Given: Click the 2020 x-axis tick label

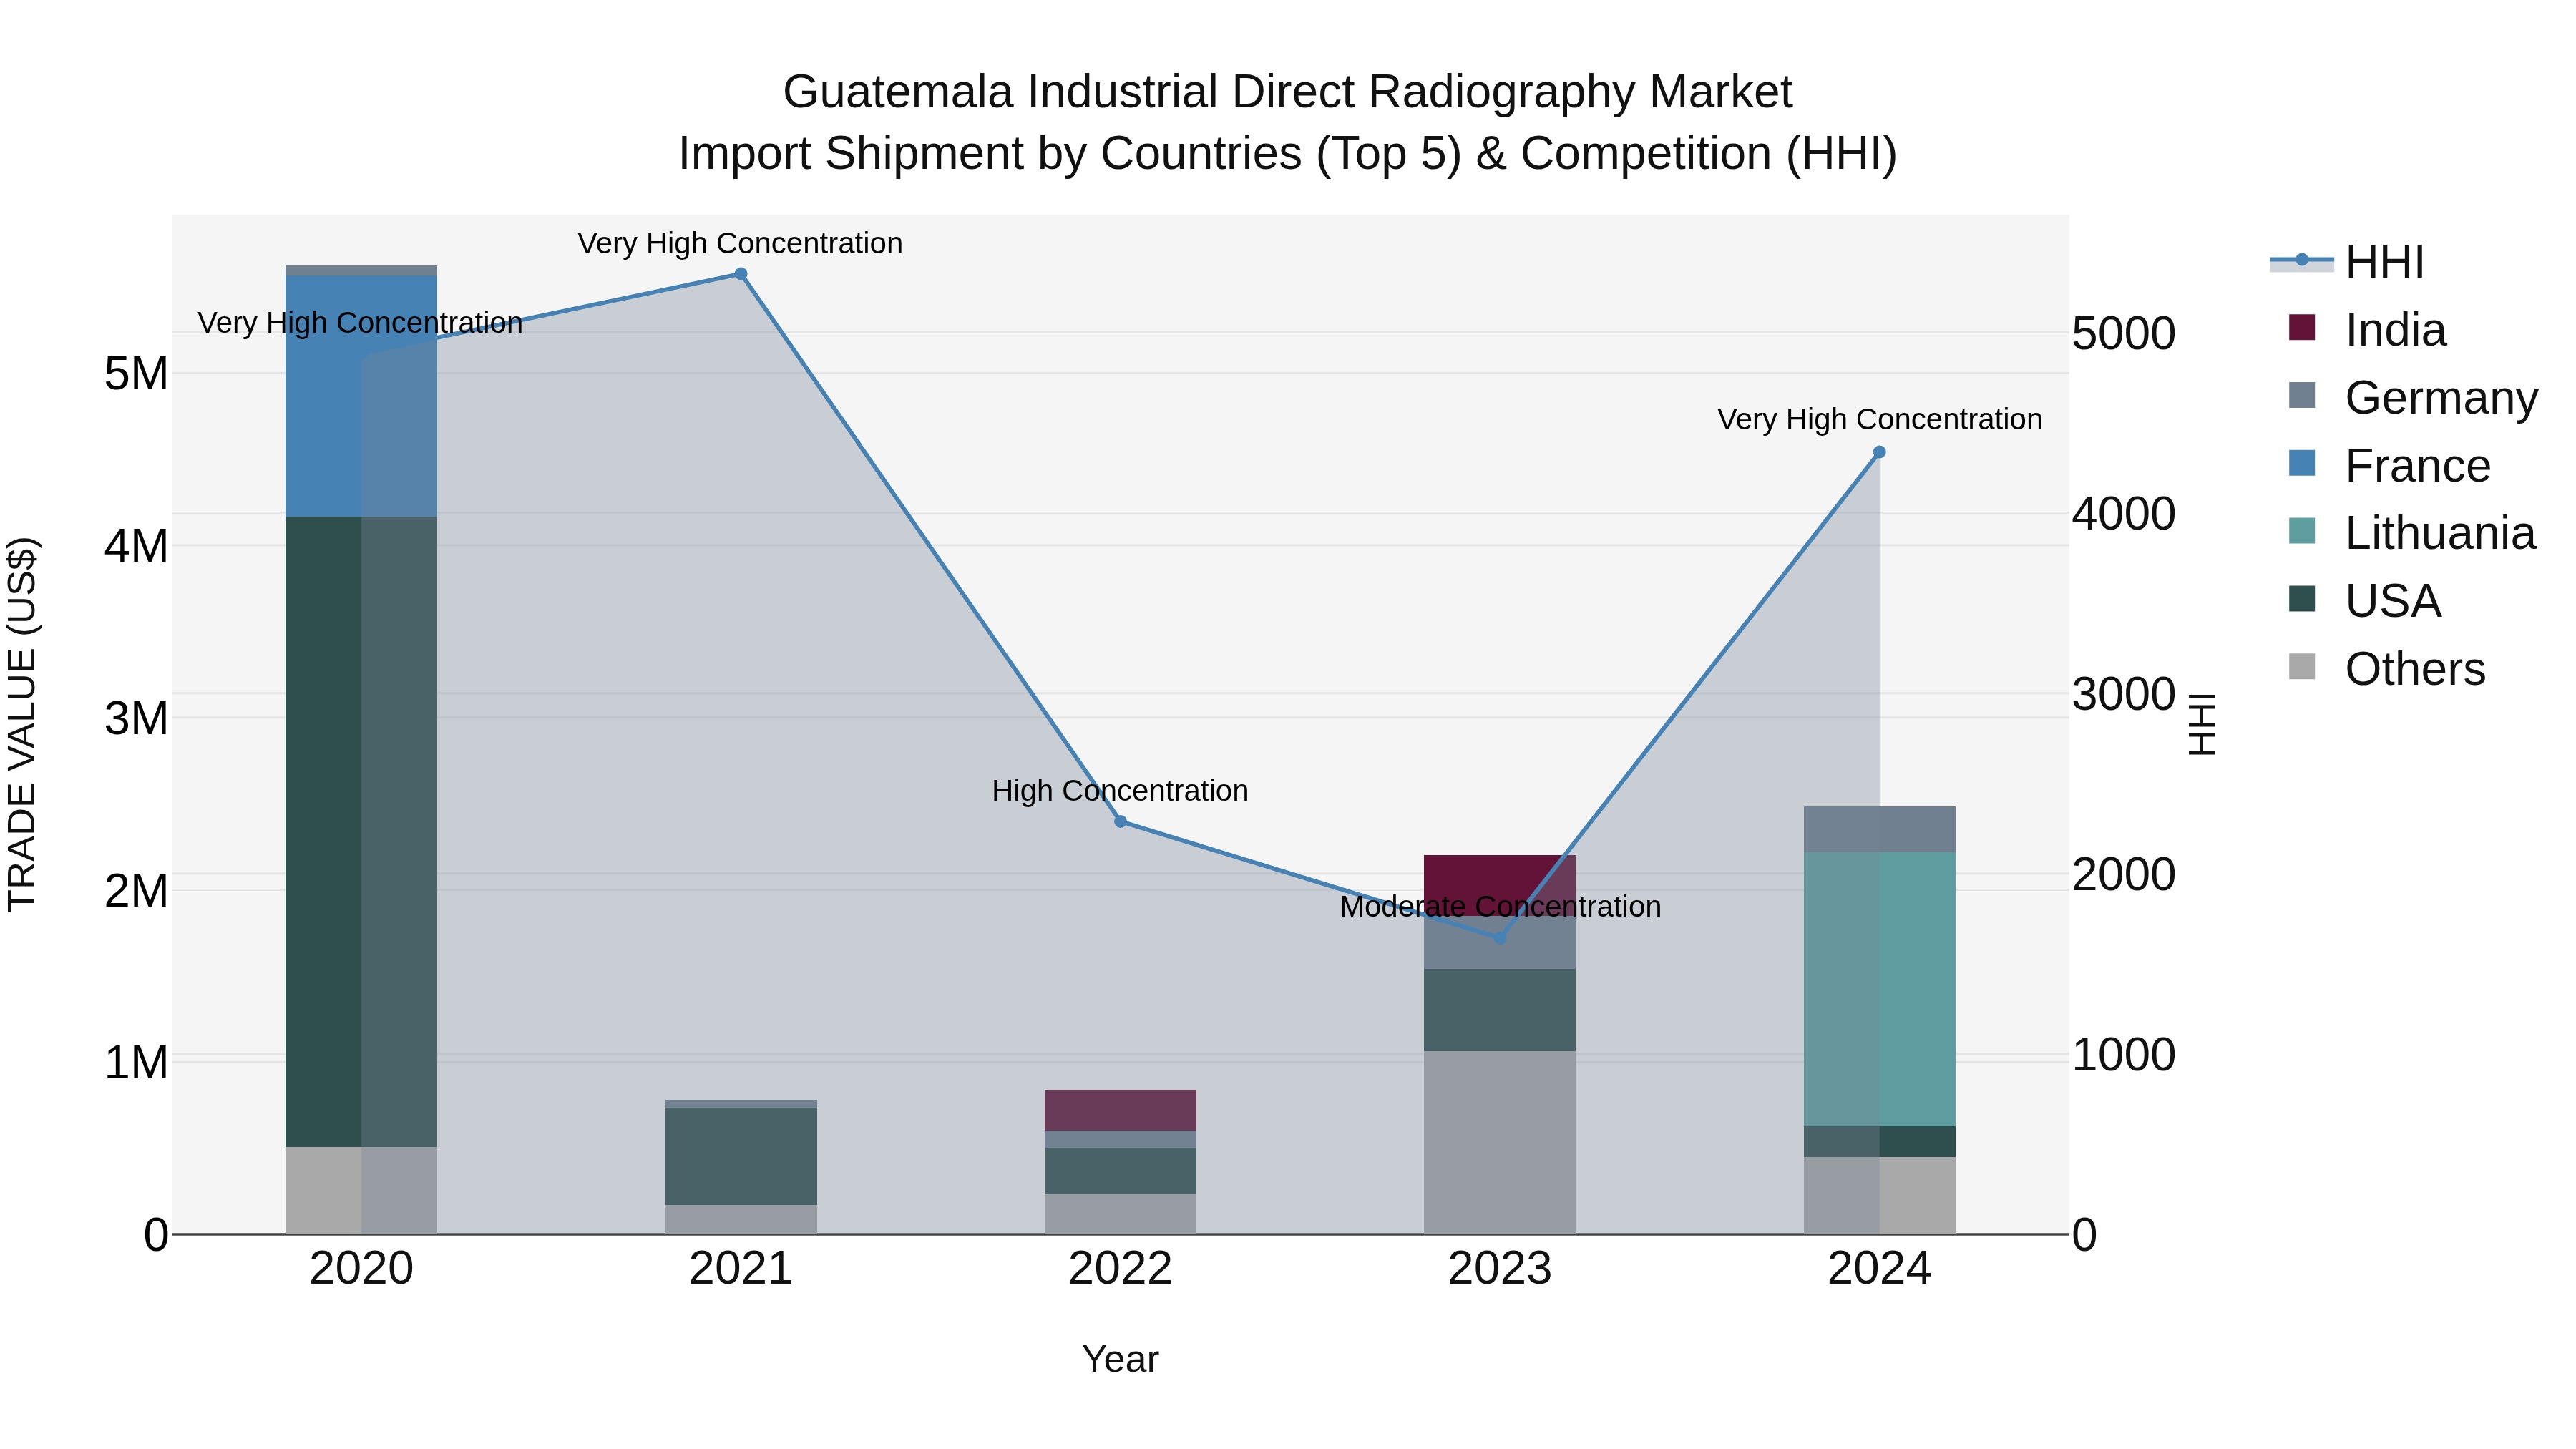Looking at the screenshot, I should pos(361,1269).
